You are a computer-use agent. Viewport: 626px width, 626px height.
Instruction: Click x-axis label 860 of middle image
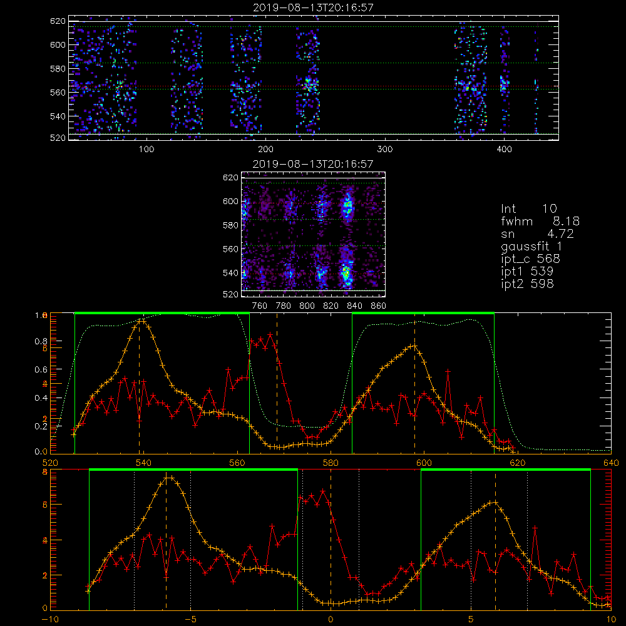(379, 306)
